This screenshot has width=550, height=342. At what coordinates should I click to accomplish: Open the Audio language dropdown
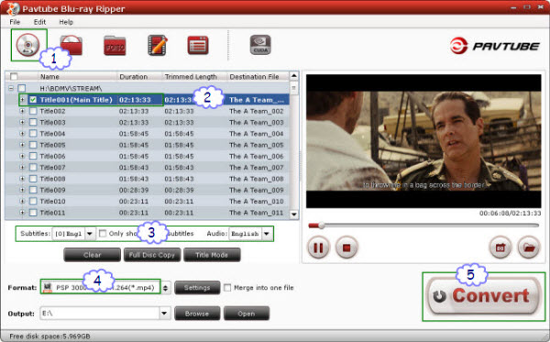(267, 234)
